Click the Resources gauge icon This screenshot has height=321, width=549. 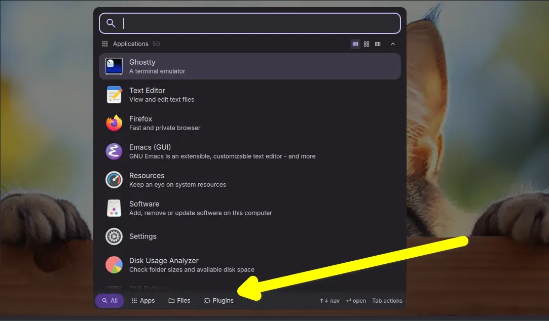(x=114, y=180)
